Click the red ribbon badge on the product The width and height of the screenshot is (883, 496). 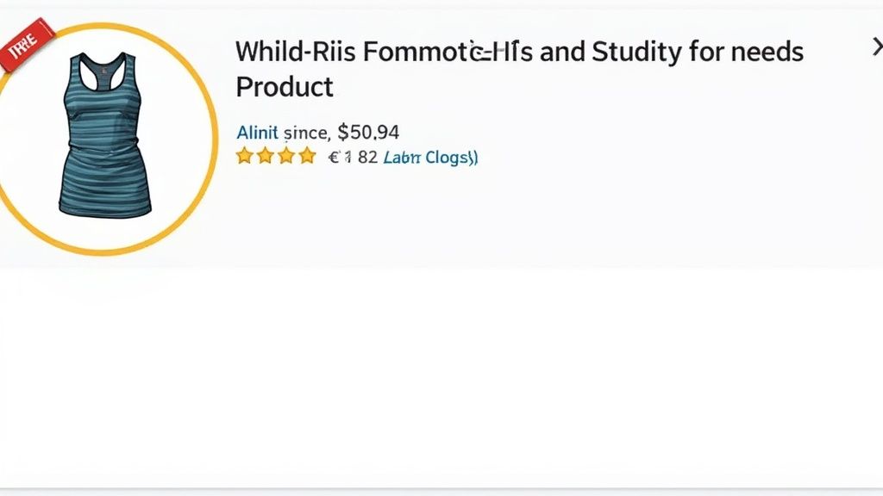[x=26, y=45]
